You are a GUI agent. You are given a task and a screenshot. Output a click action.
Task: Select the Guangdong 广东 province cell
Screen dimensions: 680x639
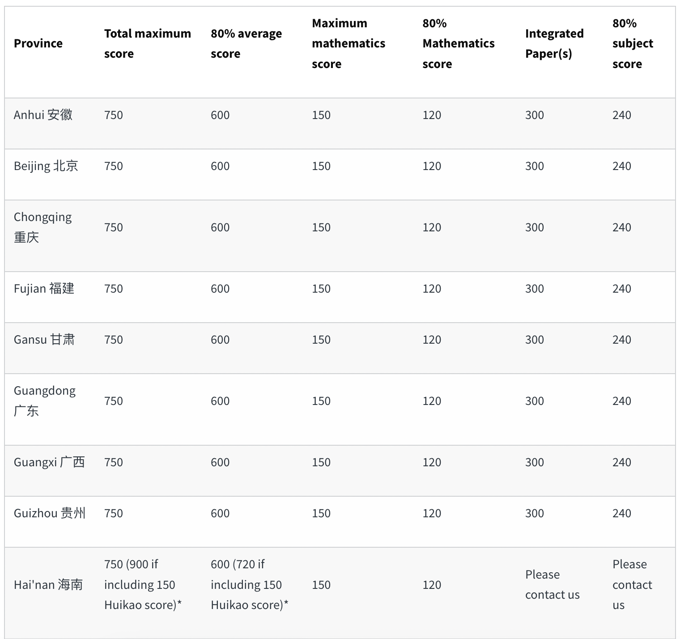point(44,401)
